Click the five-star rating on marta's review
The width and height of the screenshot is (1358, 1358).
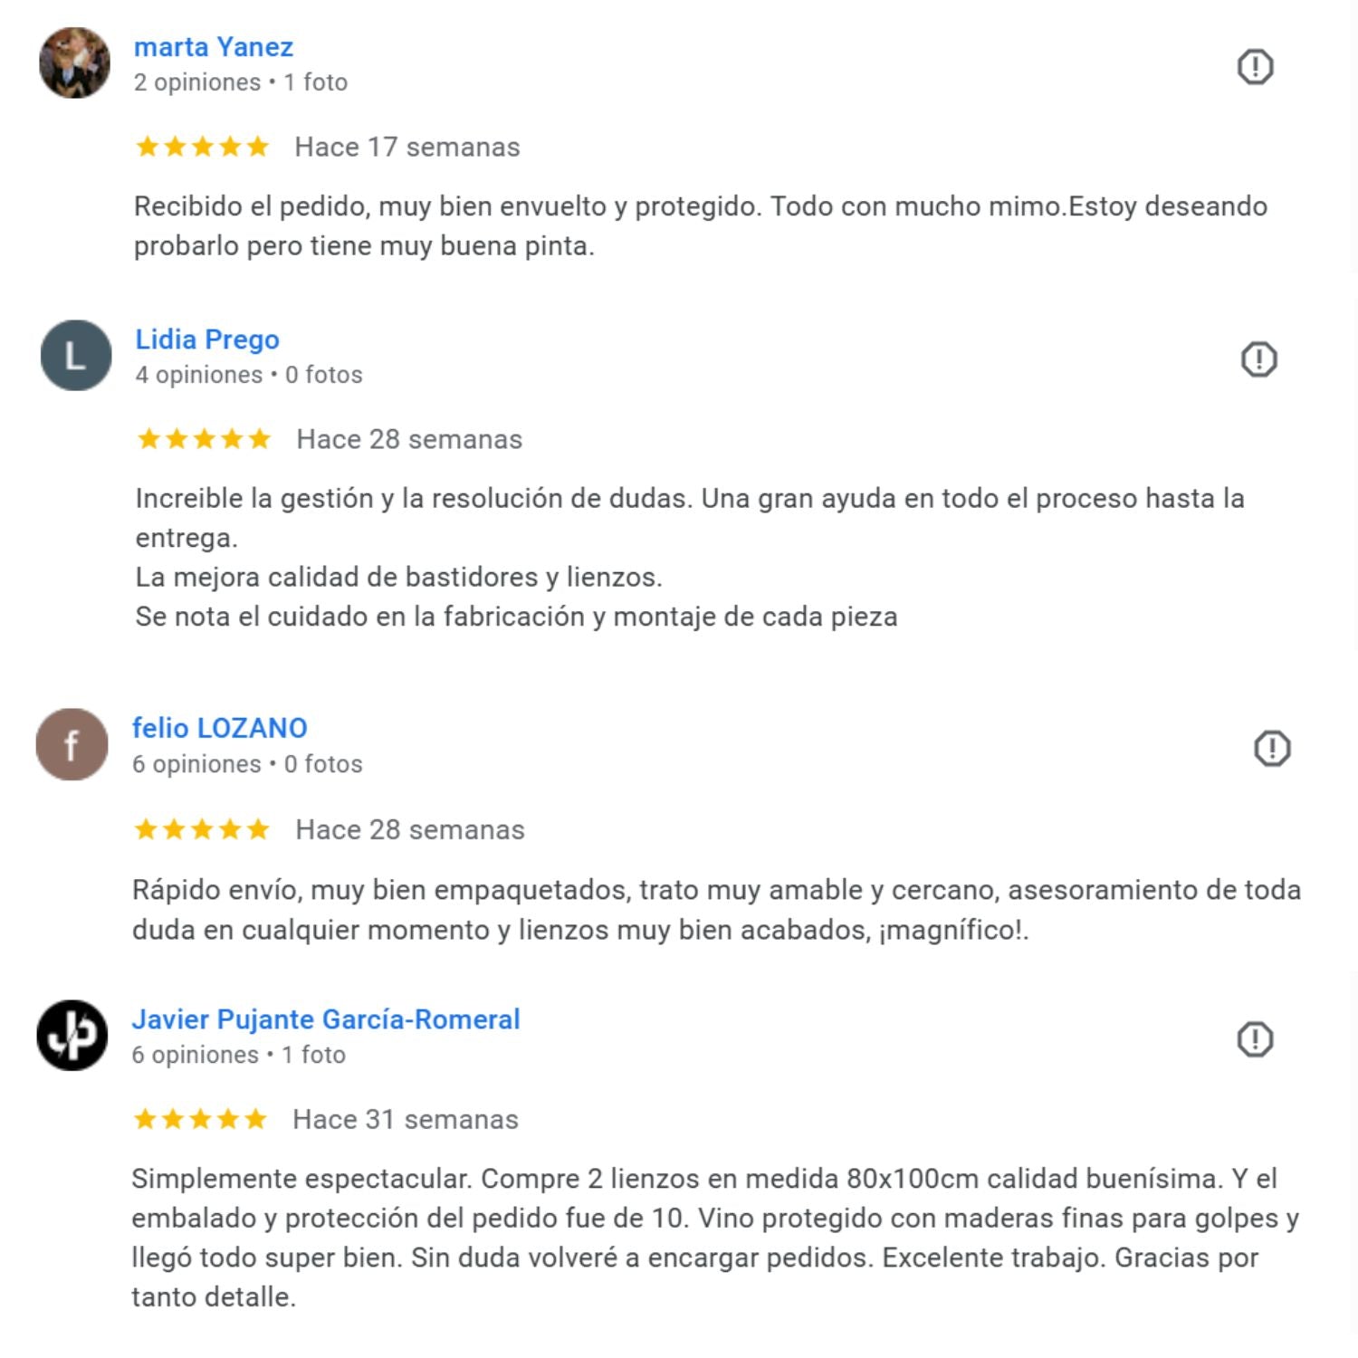203,147
